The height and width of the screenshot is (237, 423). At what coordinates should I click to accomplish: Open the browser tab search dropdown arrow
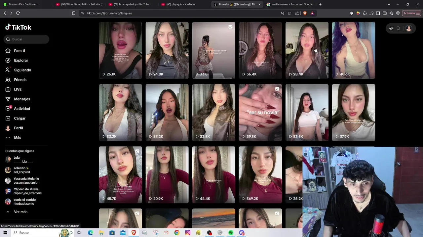[x=389, y=4]
